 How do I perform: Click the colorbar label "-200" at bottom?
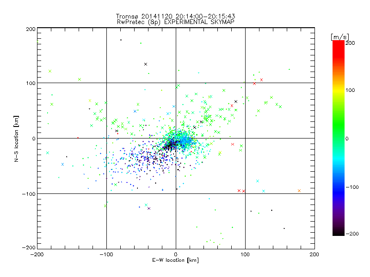point(352,234)
